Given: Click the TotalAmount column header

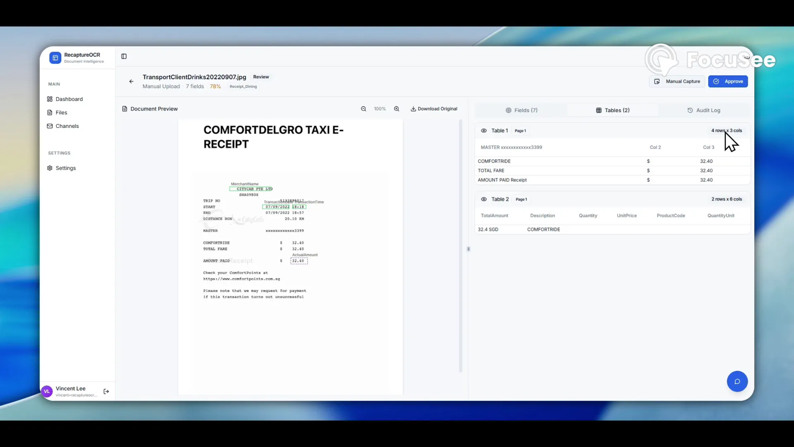Looking at the screenshot, I should pyautogui.click(x=494, y=216).
